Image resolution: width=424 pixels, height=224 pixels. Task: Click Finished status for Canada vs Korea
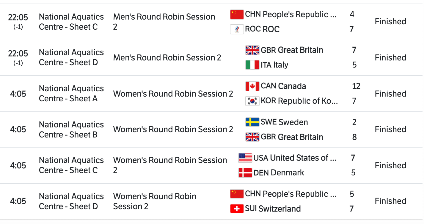tap(390, 94)
